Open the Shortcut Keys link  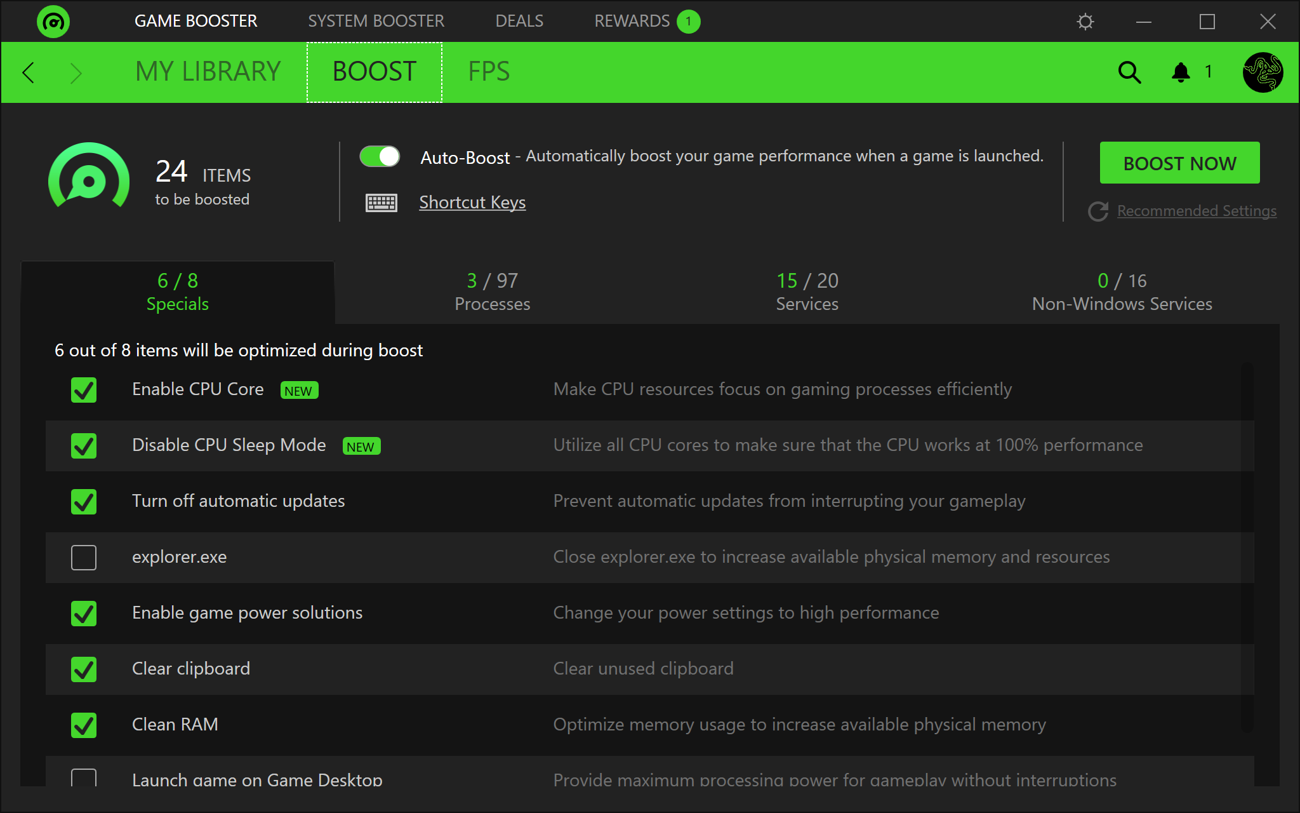[x=472, y=203]
